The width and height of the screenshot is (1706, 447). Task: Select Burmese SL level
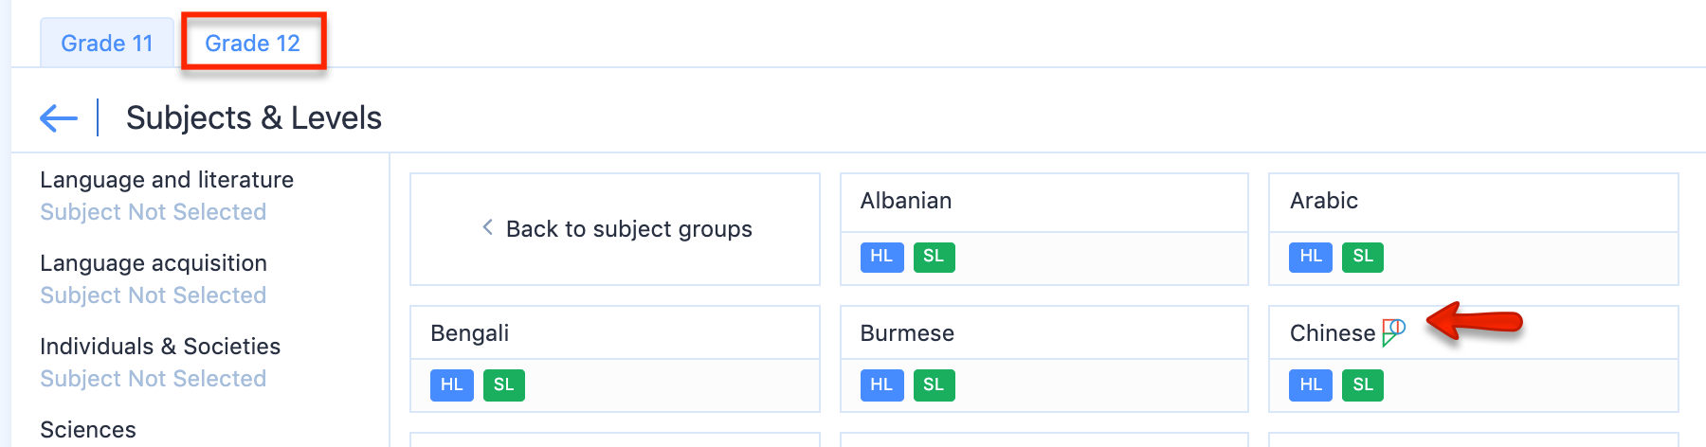pos(934,385)
